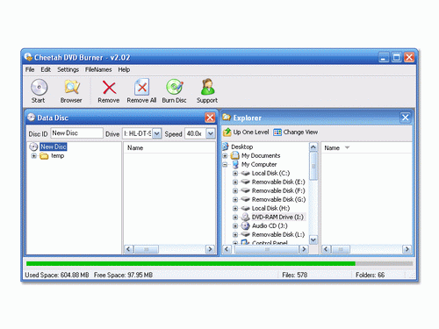Screen dimensions: 439x329
Task: Click the Up One Level icon
Action: [x=227, y=132]
